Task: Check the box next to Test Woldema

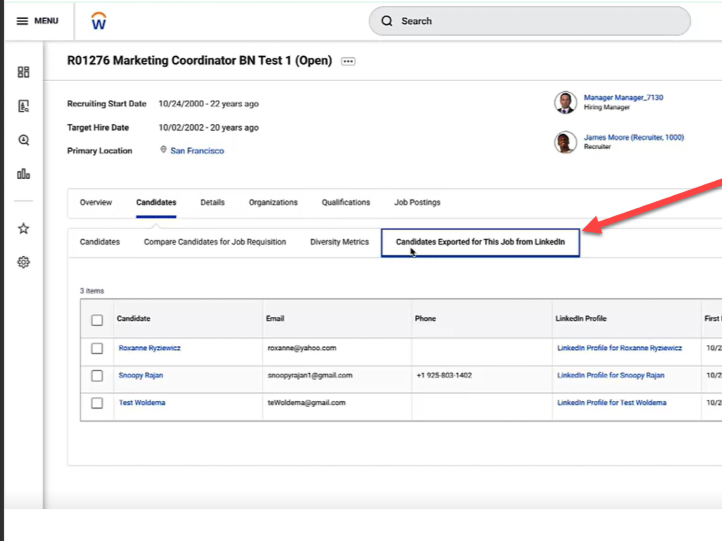Action: [x=97, y=403]
